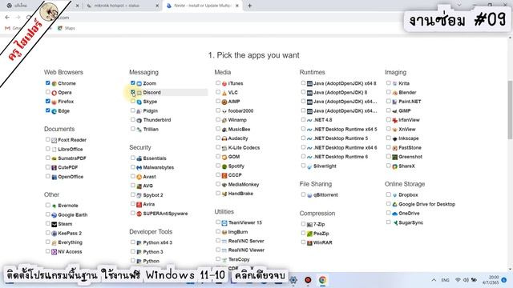
Task: Click the Thunderbird app icon
Action: 139,120
